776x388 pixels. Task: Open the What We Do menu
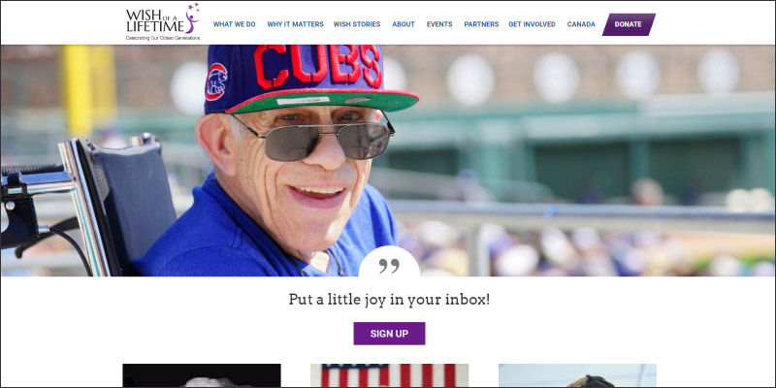tap(234, 24)
